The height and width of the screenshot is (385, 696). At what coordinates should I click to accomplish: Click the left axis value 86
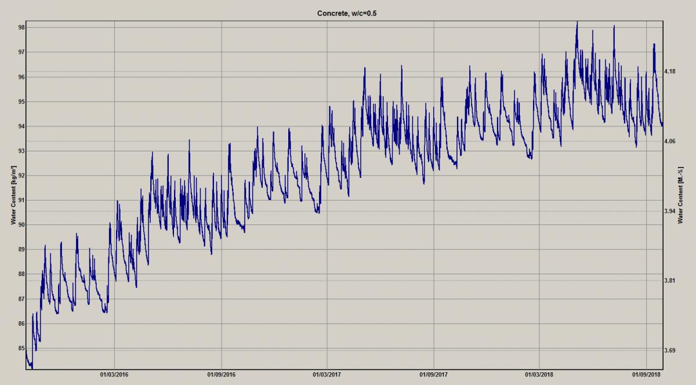coord(21,324)
